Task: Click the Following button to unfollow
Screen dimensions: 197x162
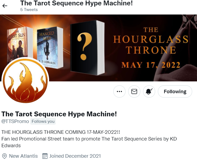Action: pos(175,91)
